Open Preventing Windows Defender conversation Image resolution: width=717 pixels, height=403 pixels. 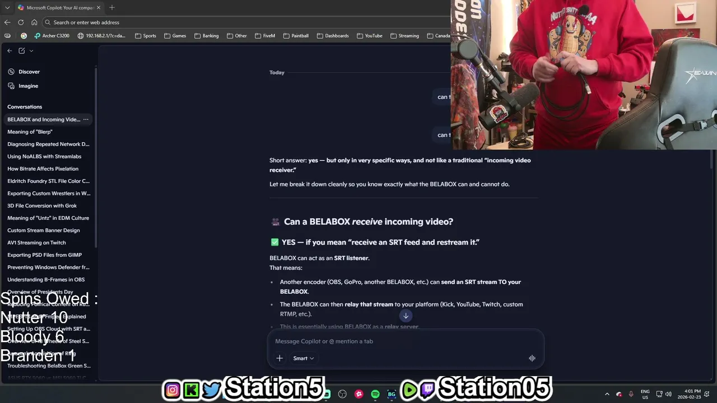click(48, 267)
